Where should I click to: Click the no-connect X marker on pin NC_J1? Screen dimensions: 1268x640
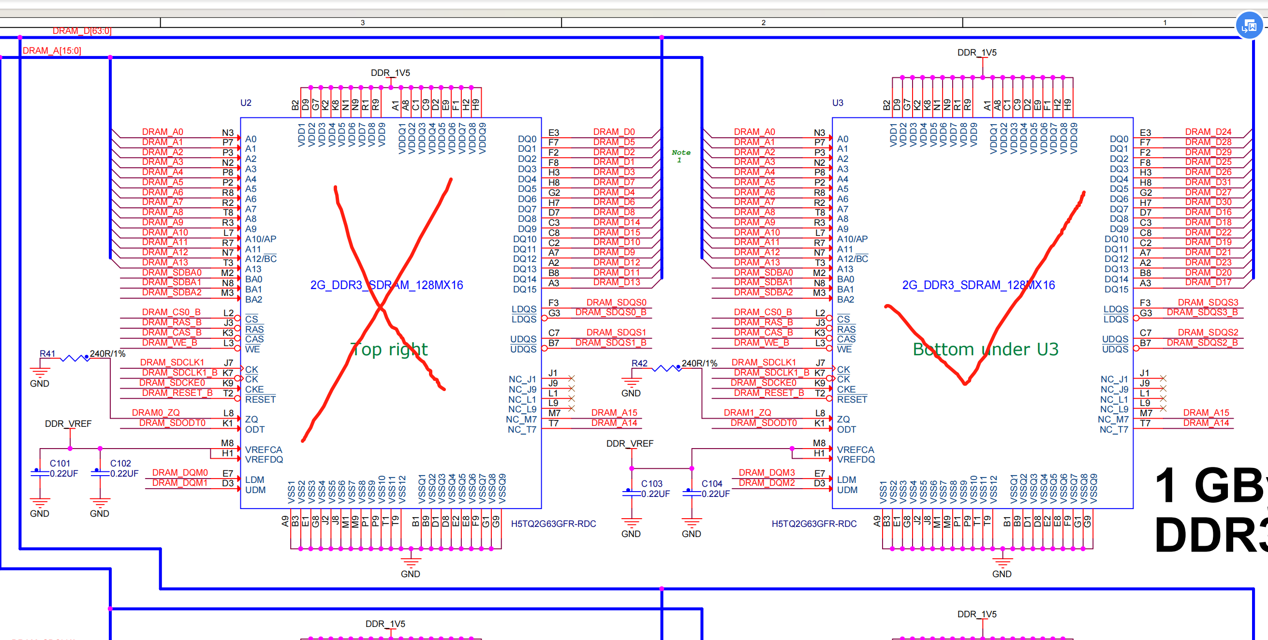(571, 379)
